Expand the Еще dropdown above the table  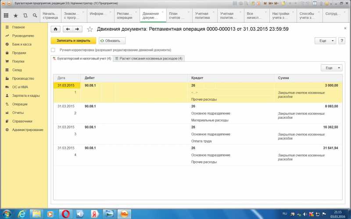[x=332, y=68]
